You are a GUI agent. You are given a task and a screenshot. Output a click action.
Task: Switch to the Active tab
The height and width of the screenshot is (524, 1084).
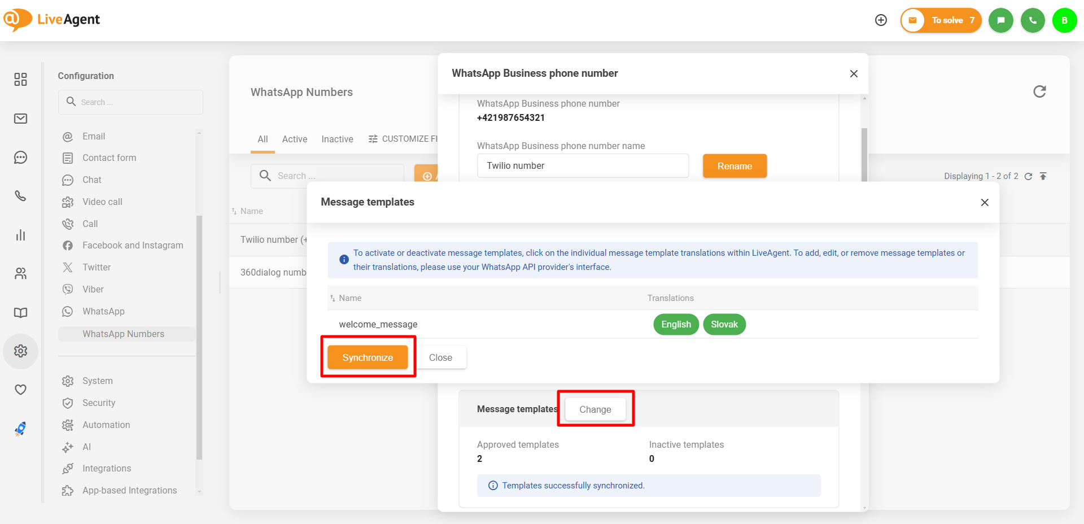[x=294, y=139]
